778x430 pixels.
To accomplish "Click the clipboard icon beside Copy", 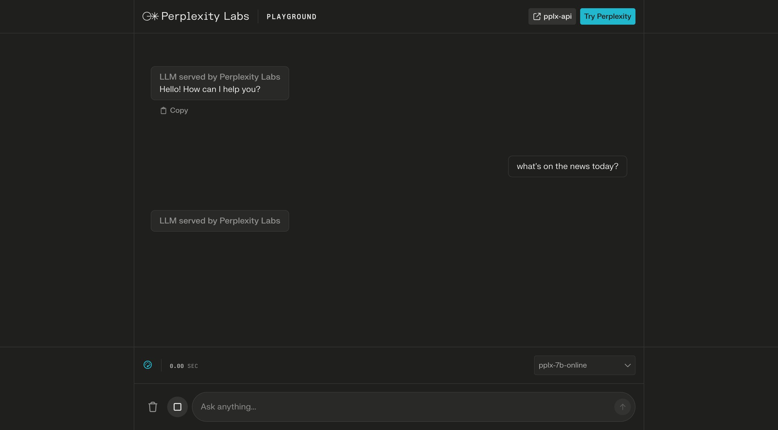I will coord(163,111).
